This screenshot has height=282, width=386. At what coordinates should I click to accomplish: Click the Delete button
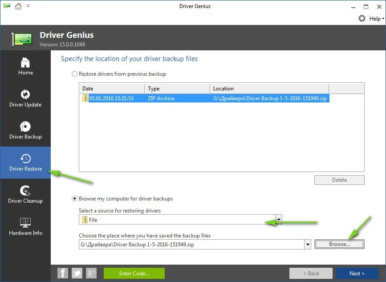tap(339, 180)
